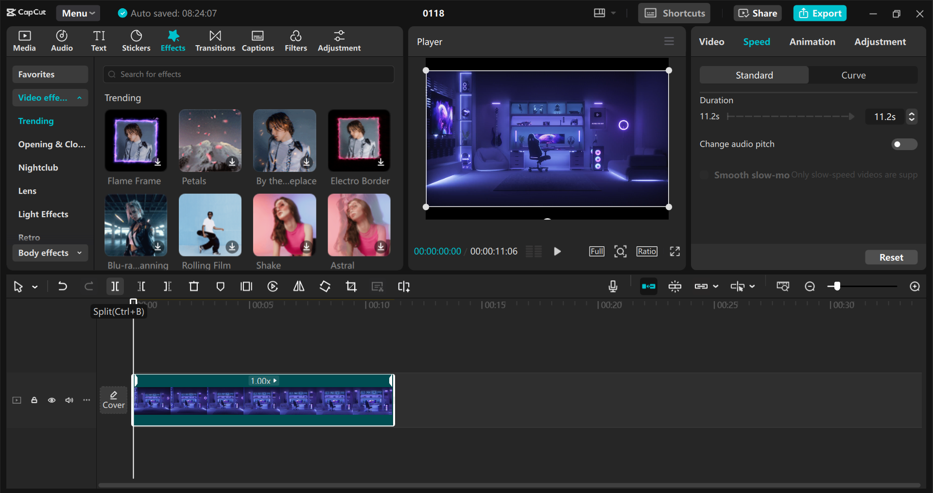
Task: Reset the speed settings
Action: pos(891,257)
